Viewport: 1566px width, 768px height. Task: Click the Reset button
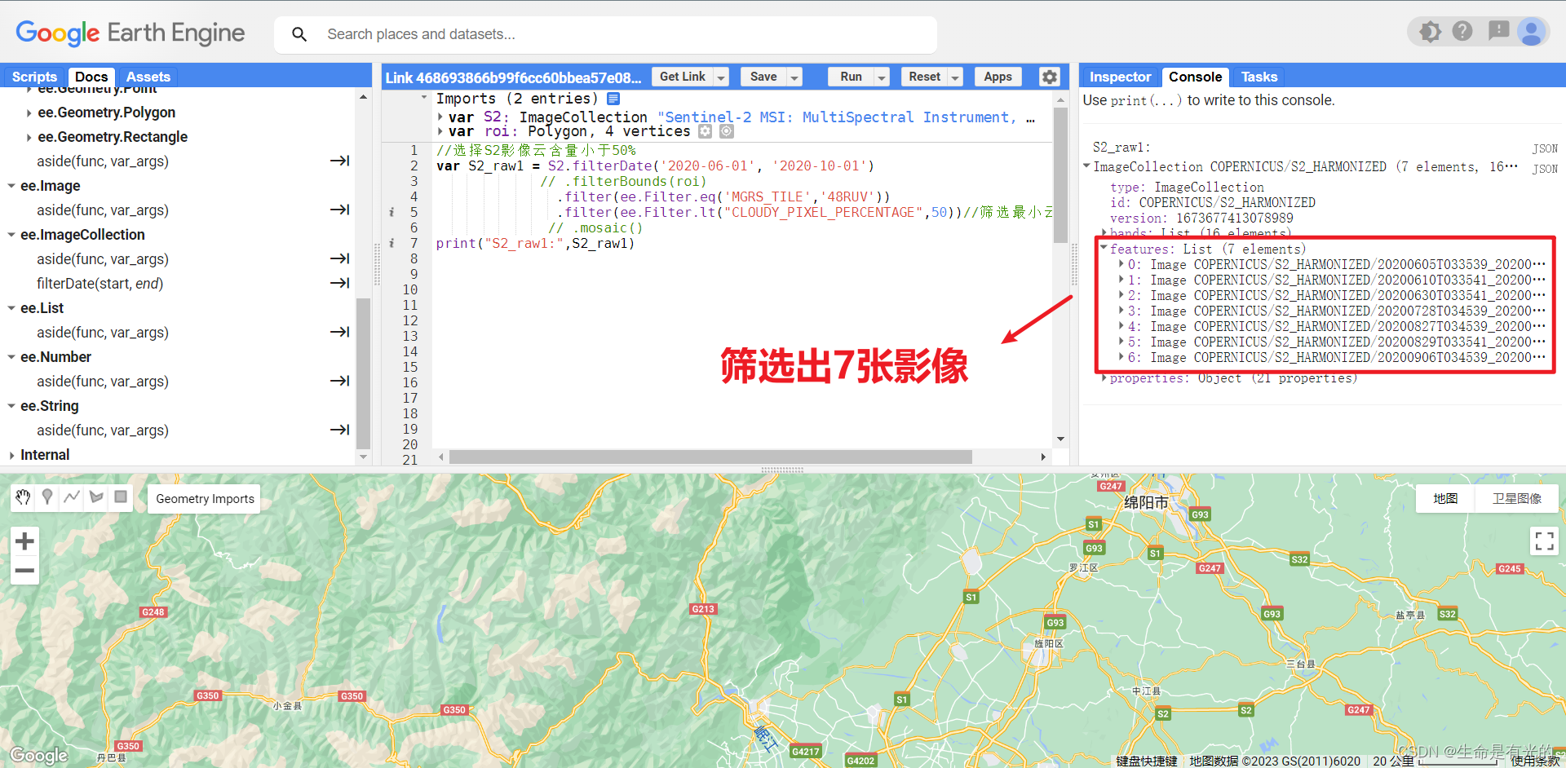tap(924, 77)
